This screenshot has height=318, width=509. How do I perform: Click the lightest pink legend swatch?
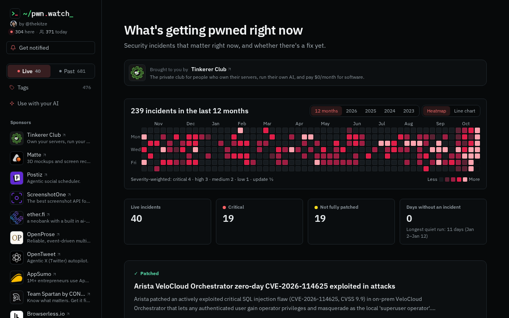(465, 180)
